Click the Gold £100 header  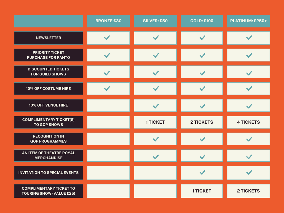pos(202,21)
